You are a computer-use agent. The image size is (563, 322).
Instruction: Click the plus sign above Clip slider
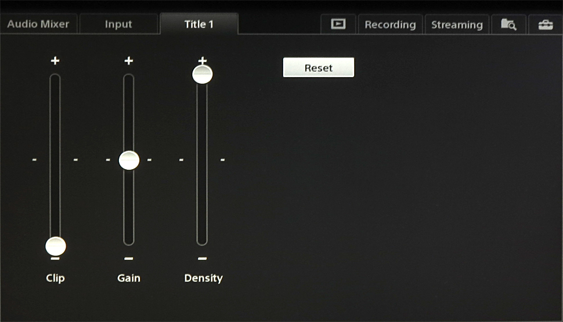coord(55,61)
